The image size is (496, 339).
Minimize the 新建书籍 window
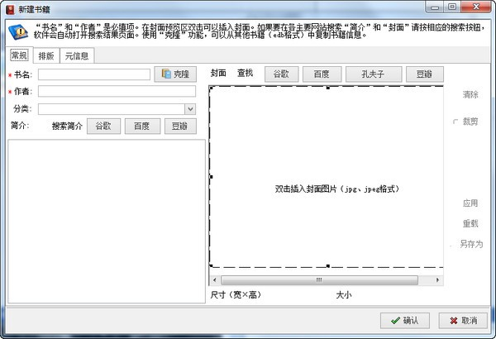pyautogui.click(x=436, y=7)
